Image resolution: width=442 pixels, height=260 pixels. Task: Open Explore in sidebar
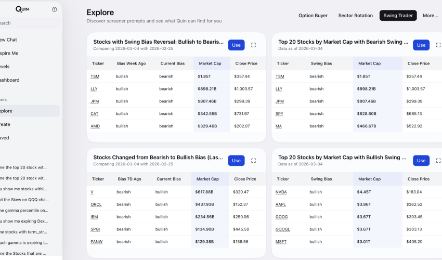pos(29,111)
